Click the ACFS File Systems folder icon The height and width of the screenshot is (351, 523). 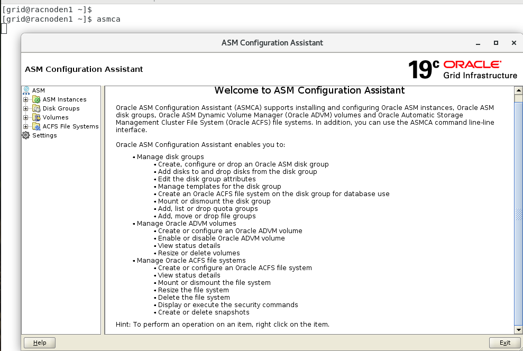tap(36, 126)
